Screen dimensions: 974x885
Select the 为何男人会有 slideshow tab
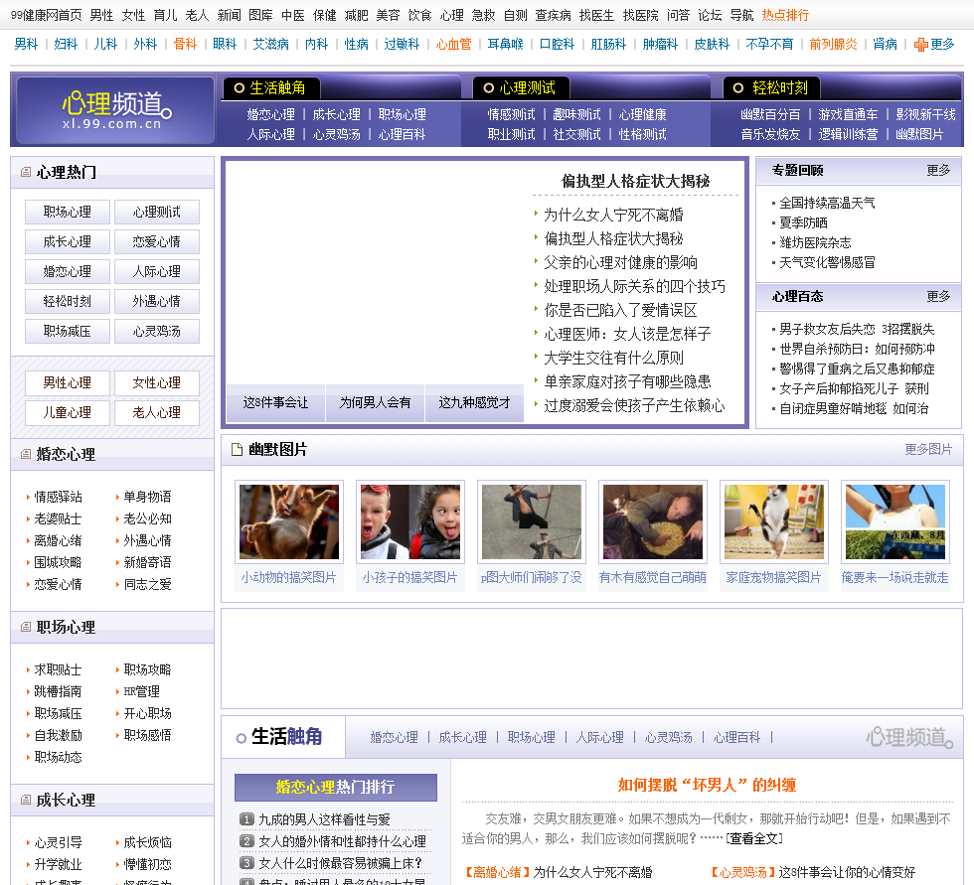pyautogui.click(x=375, y=403)
